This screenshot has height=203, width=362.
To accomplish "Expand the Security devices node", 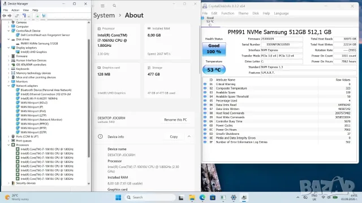I will point(9,183).
